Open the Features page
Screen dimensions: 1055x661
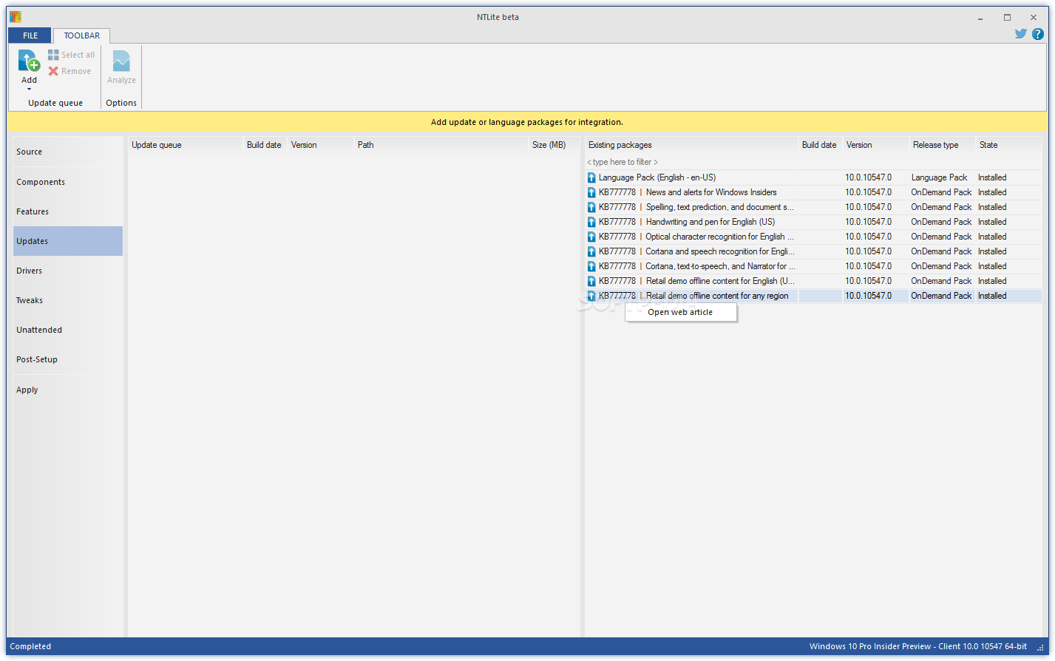point(68,211)
